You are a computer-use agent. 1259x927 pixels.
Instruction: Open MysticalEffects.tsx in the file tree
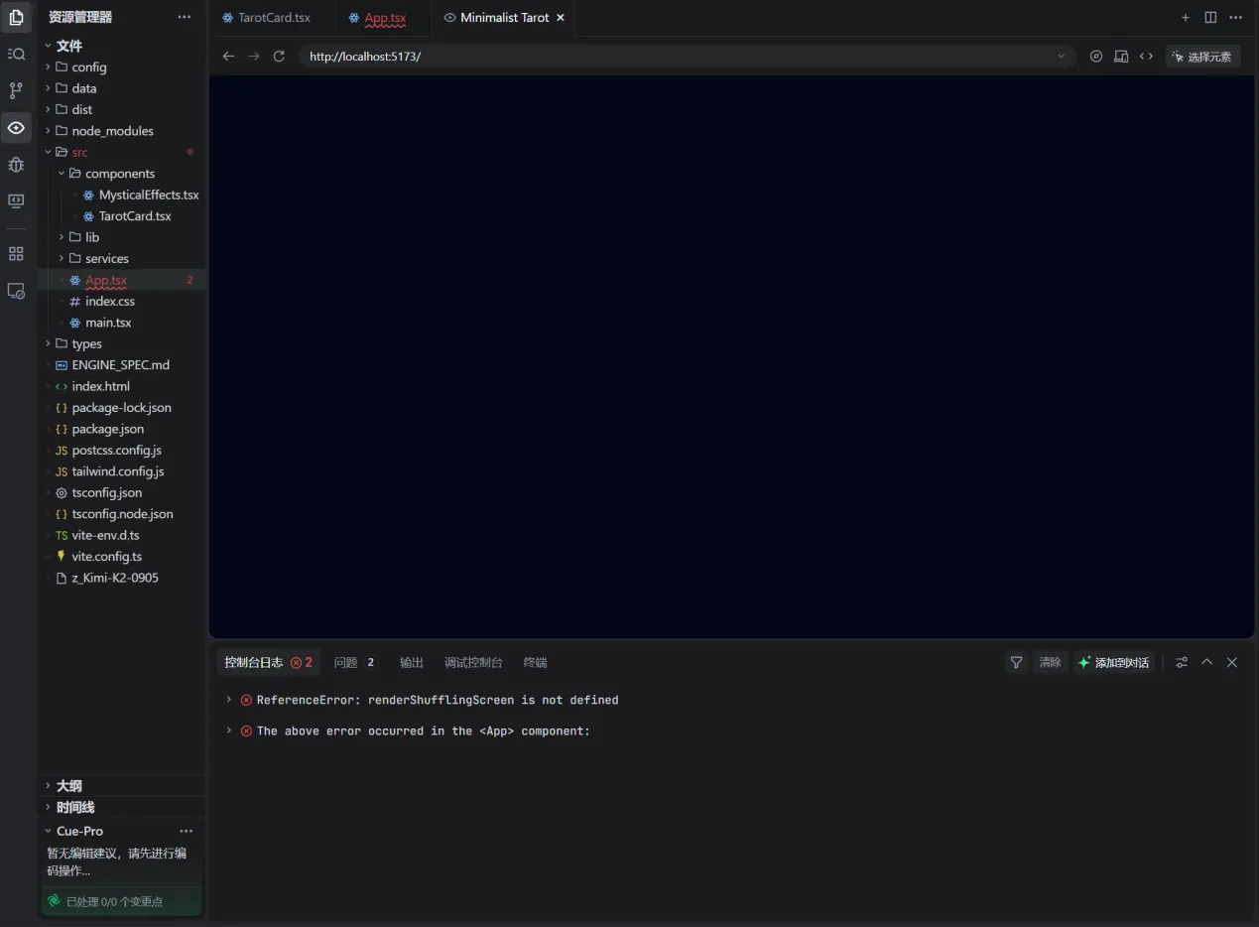point(148,195)
